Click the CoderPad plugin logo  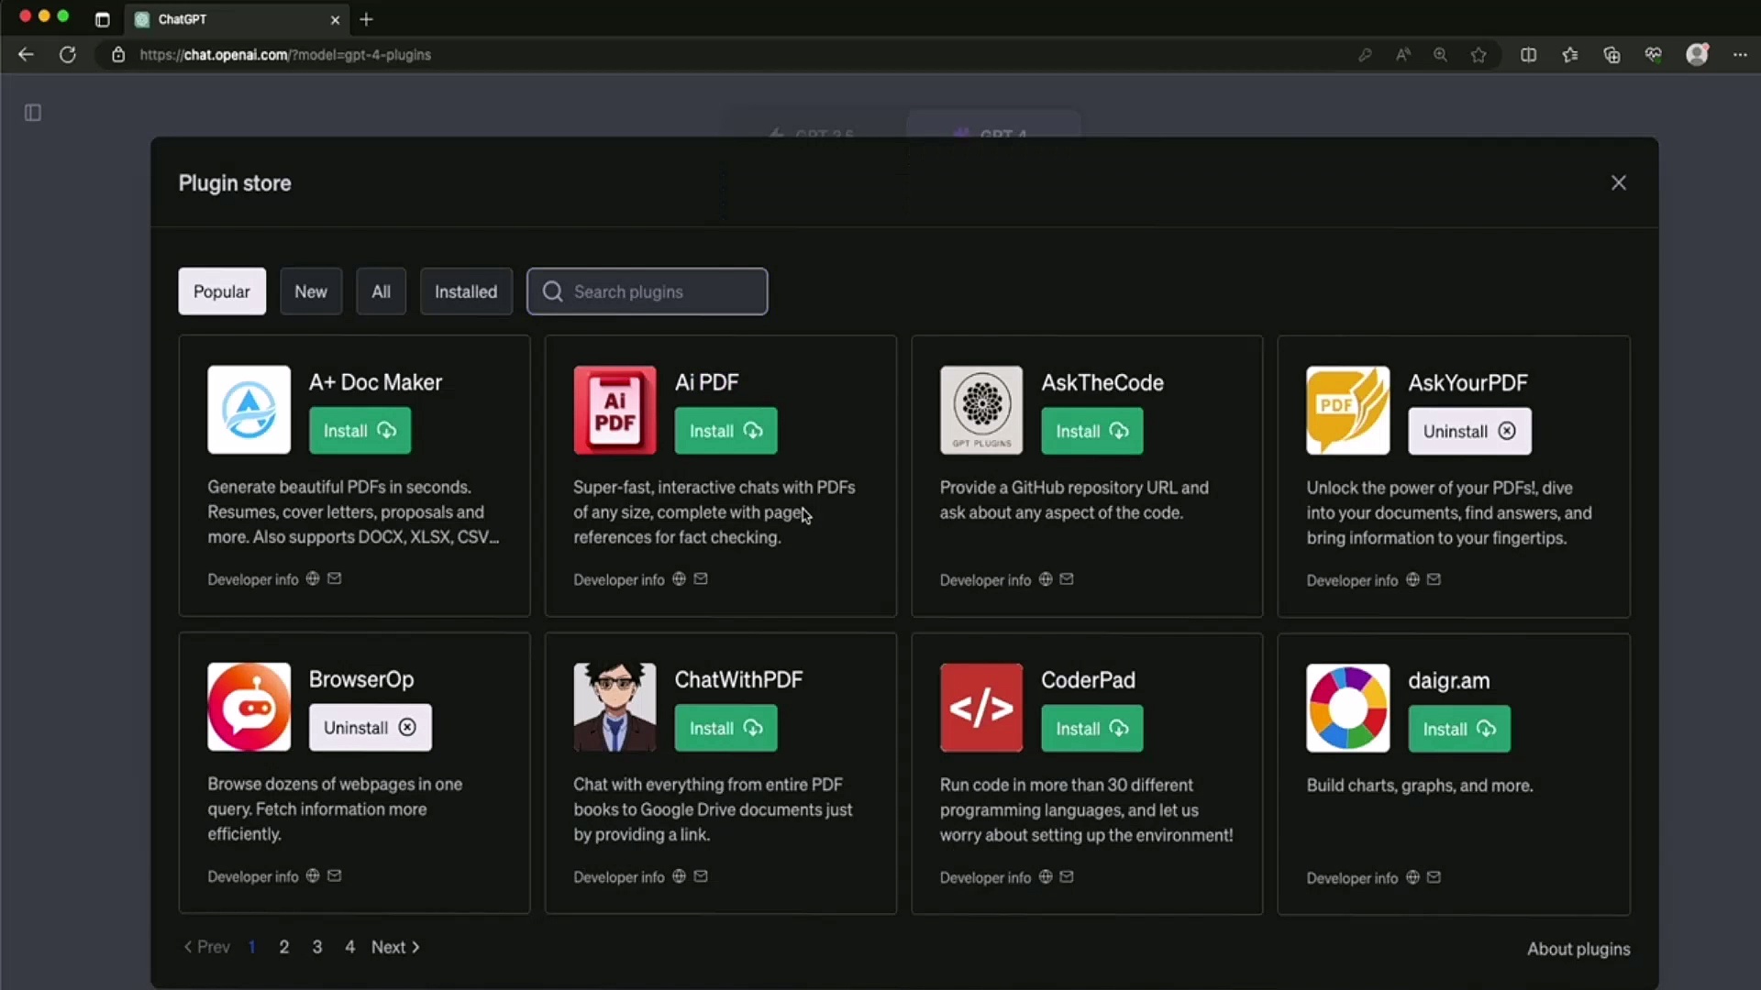[x=980, y=708]
